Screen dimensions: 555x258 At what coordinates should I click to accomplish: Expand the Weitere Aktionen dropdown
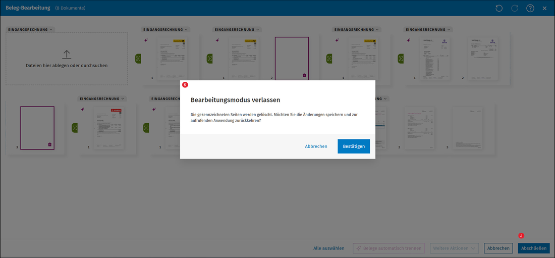(x=455, y=248)
